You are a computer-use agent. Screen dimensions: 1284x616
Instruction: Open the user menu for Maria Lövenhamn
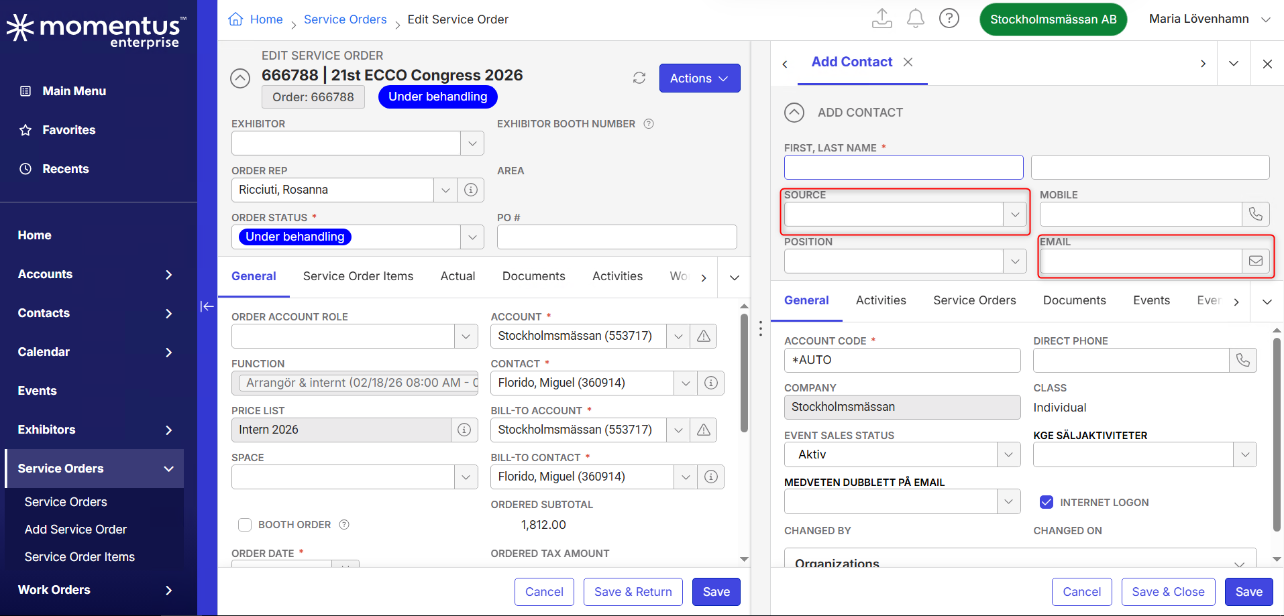click(1210, 19)
